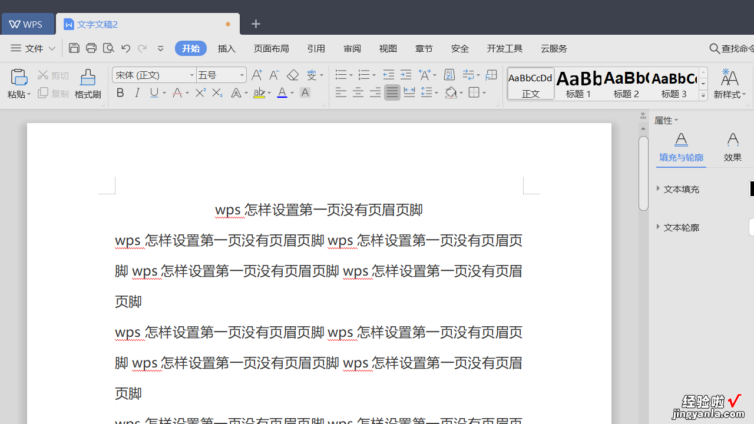Center-align the paragraph text
Viewport: 754px width, 424px height.
point(358,92)
